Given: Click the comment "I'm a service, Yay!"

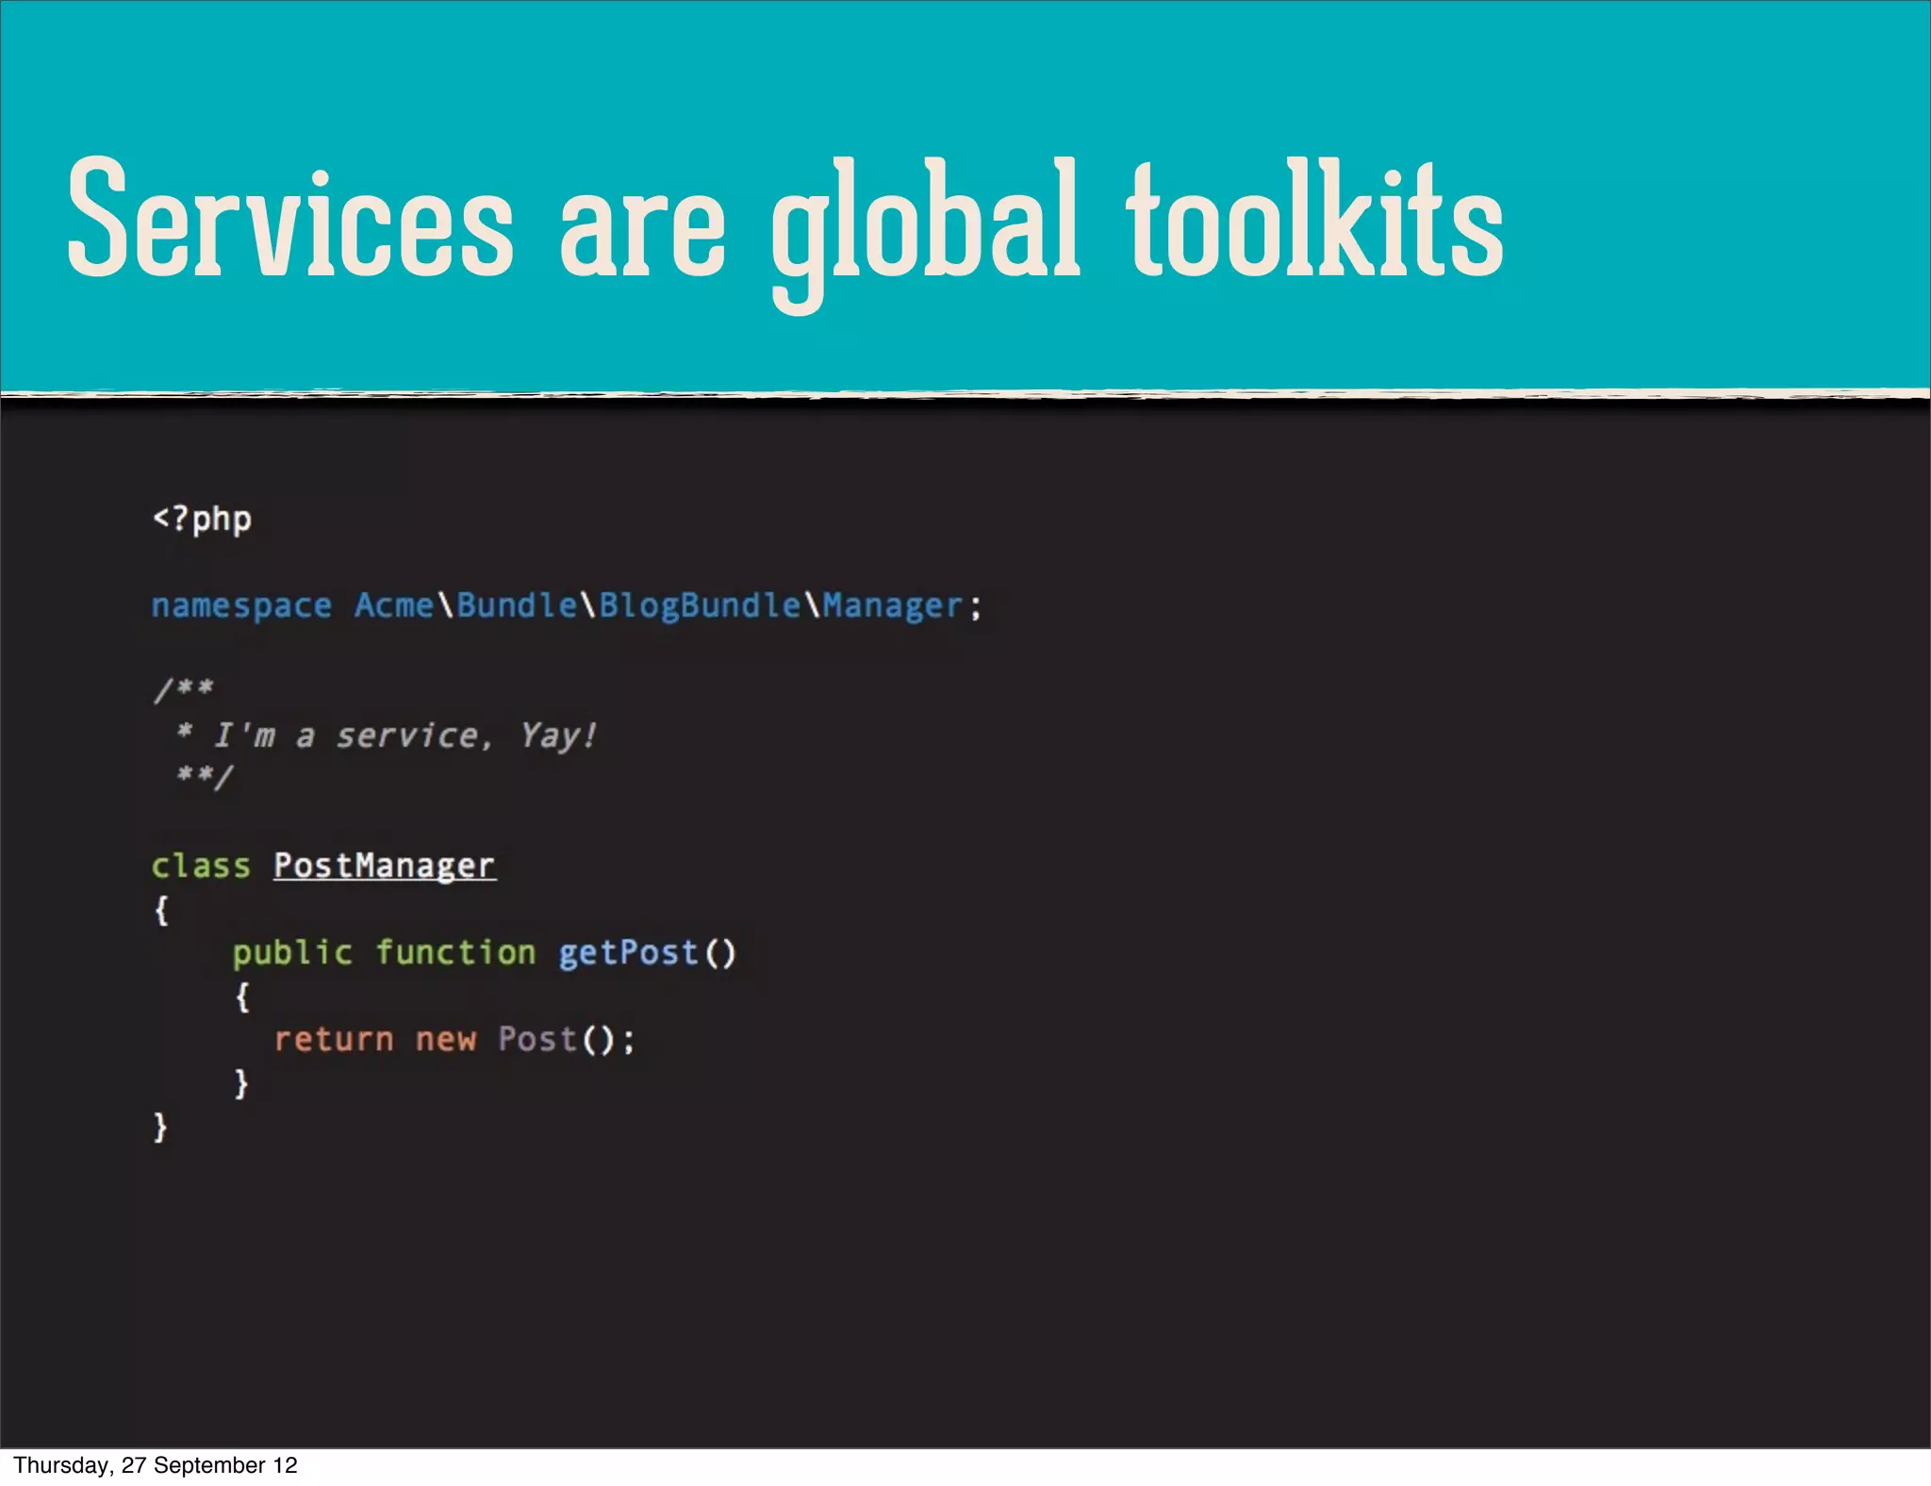Looking at the screenshot, I should [x=405, y=735].
